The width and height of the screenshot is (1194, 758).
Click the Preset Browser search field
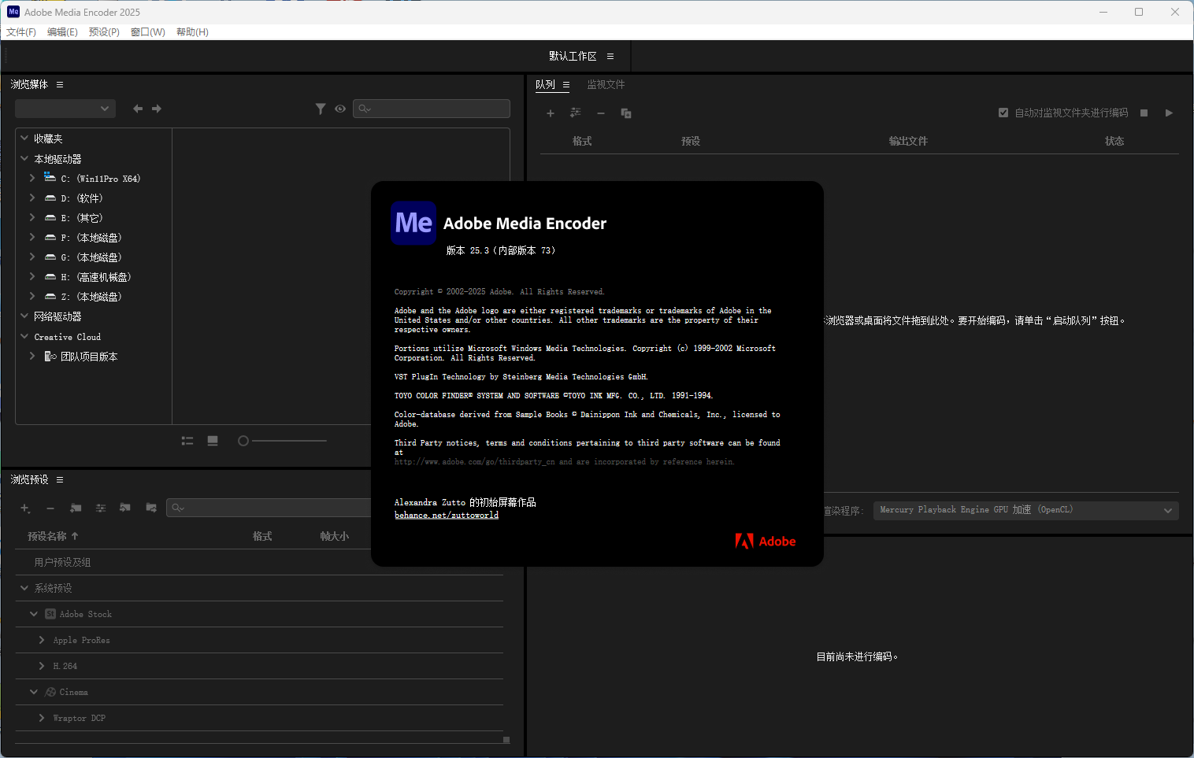tap(269, 508)
